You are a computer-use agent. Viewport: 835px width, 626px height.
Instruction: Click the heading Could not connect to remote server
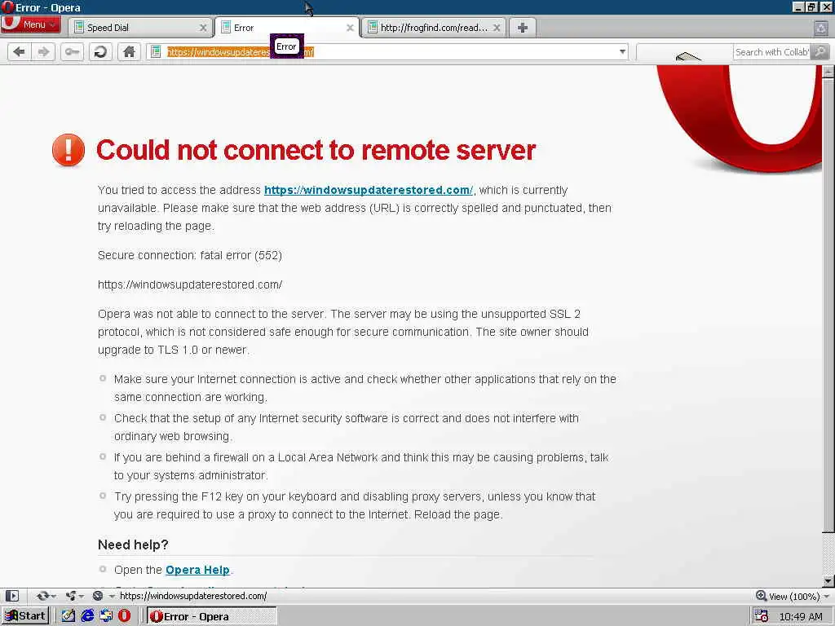[316, 150]
